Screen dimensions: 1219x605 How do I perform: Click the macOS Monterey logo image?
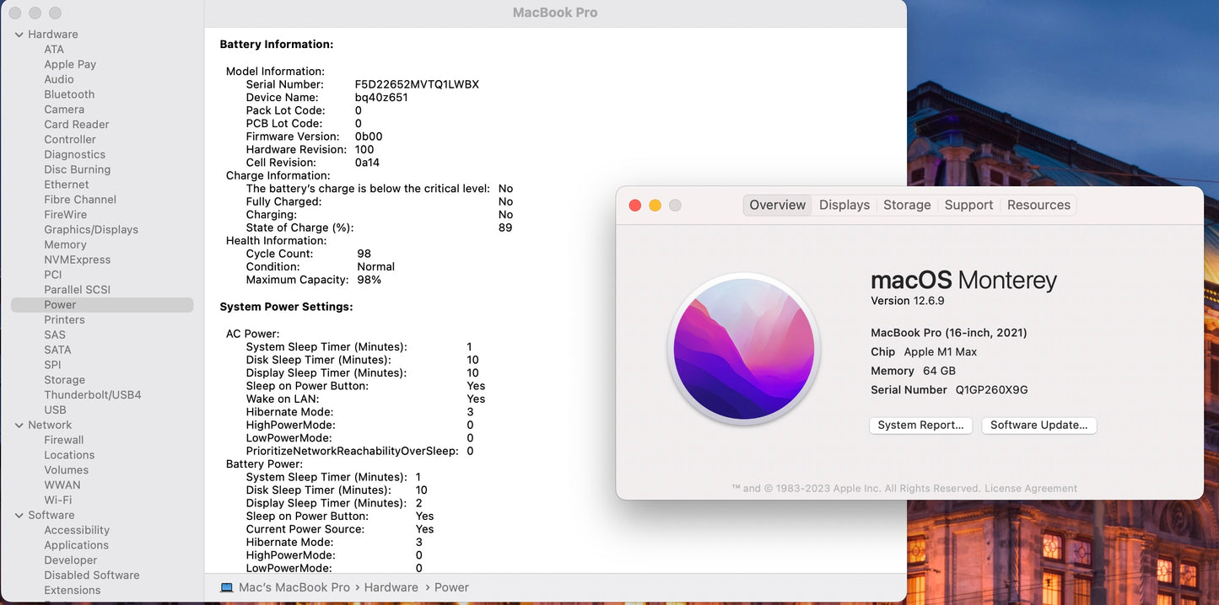(743, 349)
